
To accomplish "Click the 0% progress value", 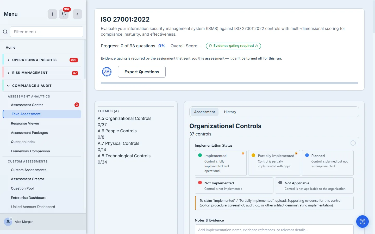I will point(162,46).
